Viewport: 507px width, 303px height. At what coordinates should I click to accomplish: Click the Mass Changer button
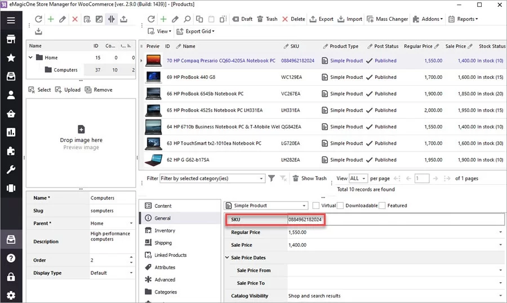pyautogui.click(x=387, y=19)
